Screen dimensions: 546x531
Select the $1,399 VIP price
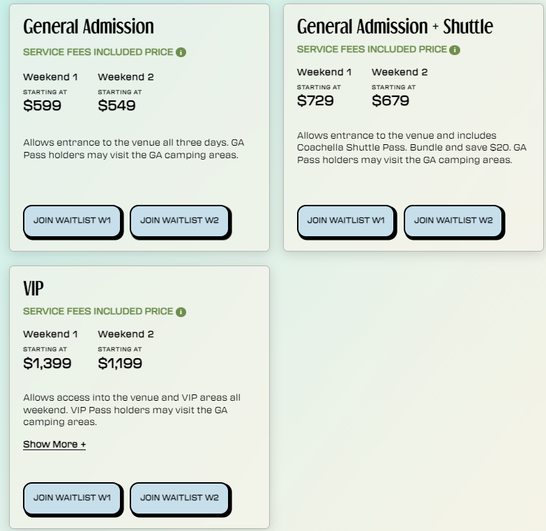tap(47, 364)
